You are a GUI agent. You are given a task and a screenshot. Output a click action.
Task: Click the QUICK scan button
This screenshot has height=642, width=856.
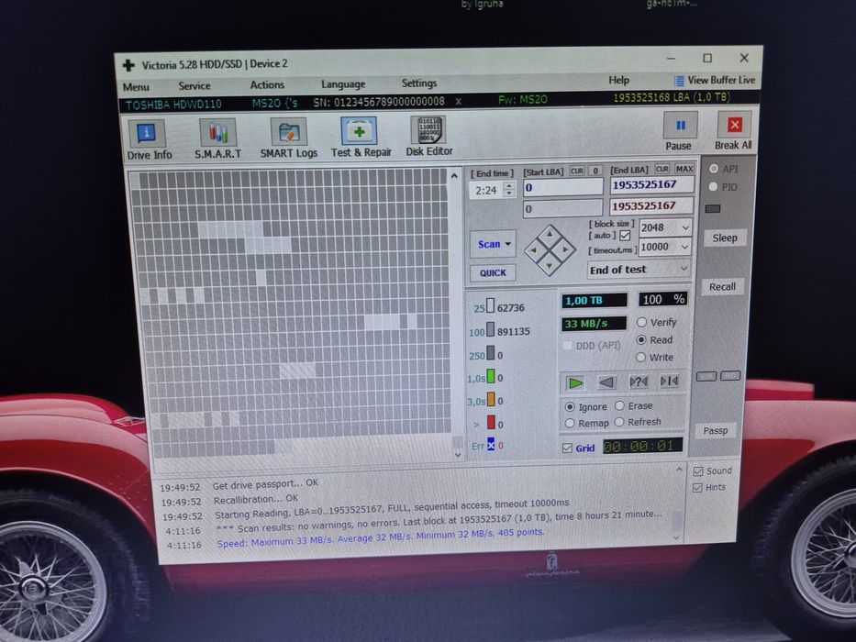(493, 272)
